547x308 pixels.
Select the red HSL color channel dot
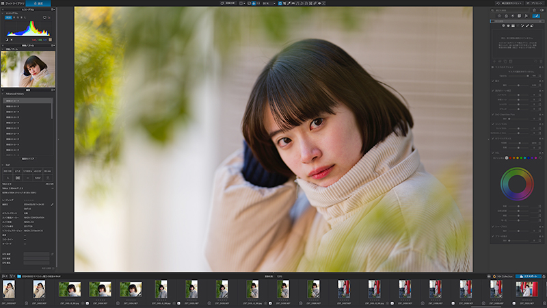pos(510,158)
